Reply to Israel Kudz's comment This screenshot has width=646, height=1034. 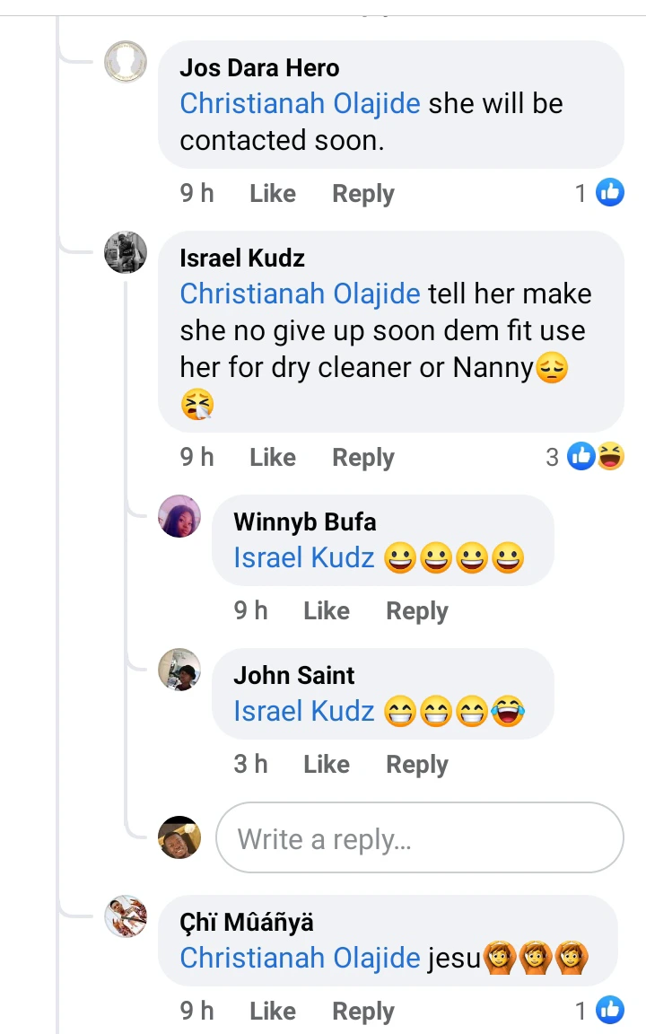pyautogui.click(x=363, y=457)
